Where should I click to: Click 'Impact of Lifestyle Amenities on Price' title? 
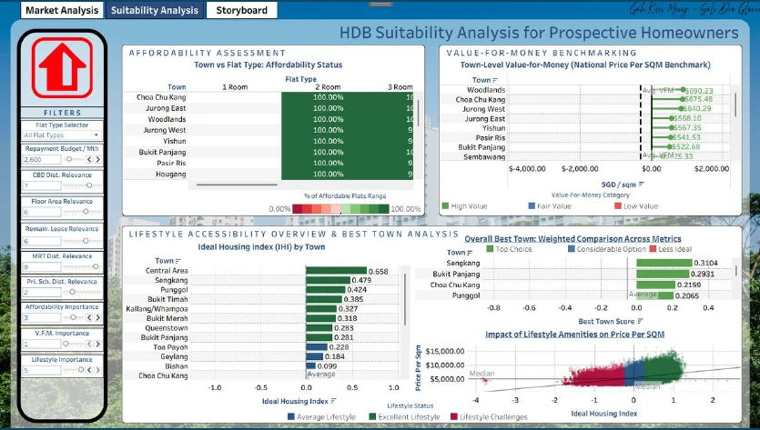click(x=574, y=335)
